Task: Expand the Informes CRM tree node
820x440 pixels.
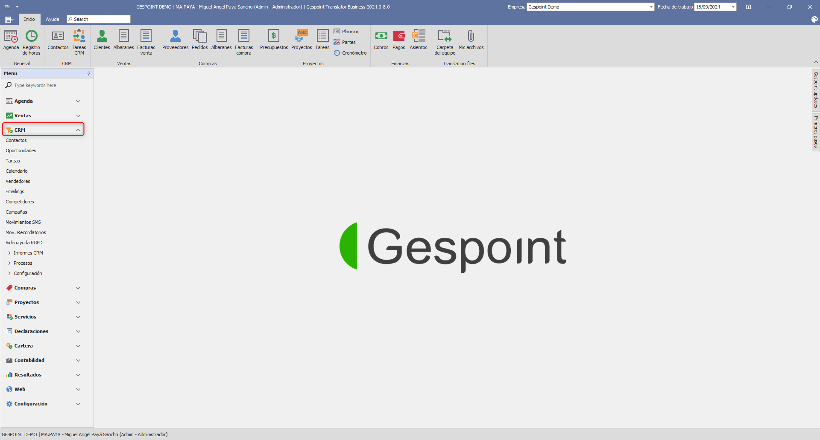Action: coord(9,253)
